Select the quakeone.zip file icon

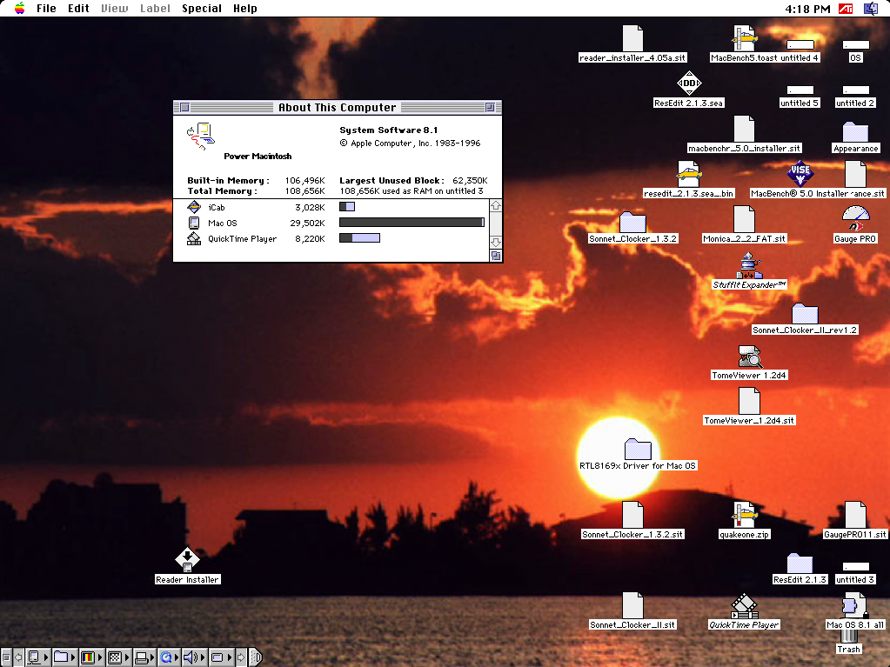pos(744,515)
